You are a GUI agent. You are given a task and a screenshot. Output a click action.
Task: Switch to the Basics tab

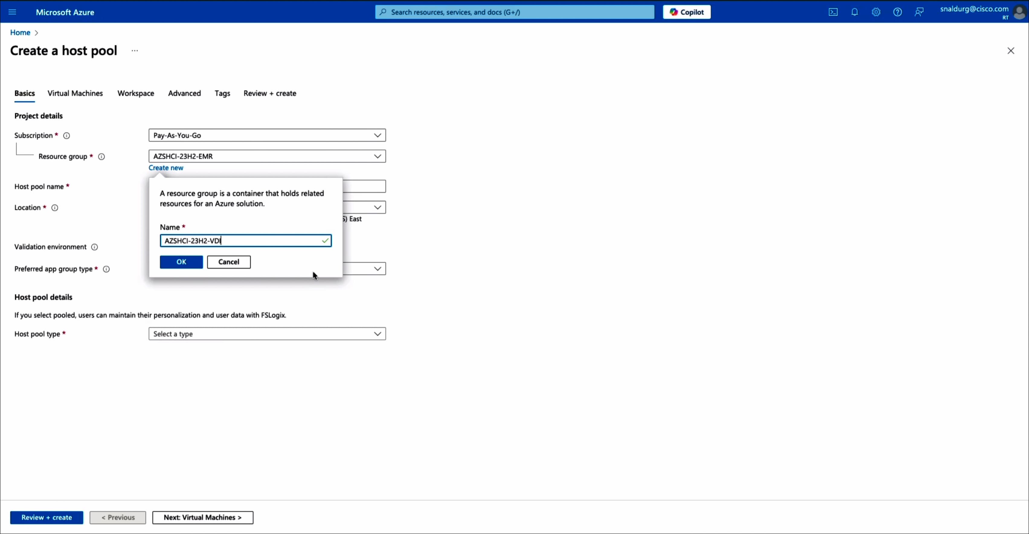24,93
